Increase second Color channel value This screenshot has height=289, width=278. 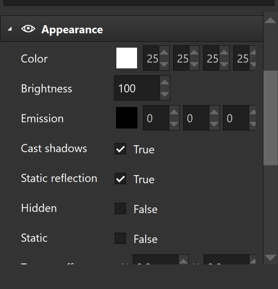(x=194, y=53)
